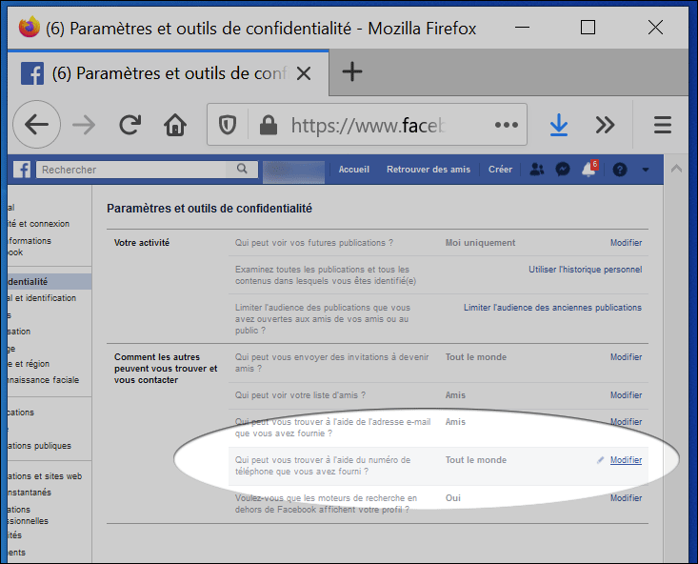The image size is (698, 564).
Task: Click the padlock site security icon
Action: tap(268, 125)
